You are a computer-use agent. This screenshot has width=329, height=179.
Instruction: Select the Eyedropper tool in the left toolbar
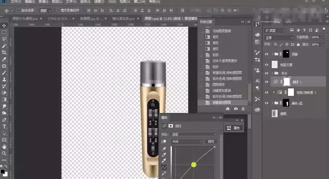(4, 59)
